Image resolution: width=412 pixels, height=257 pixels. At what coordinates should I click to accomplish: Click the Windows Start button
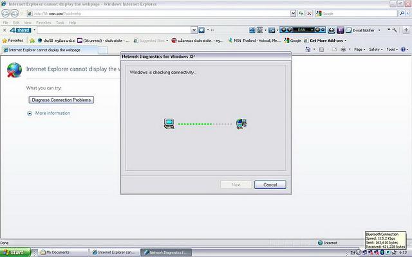click(15, 253)
